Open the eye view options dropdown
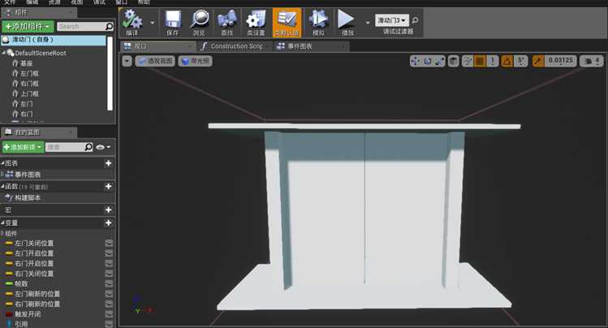Viewport: 608px width, 328px height. 103,147
